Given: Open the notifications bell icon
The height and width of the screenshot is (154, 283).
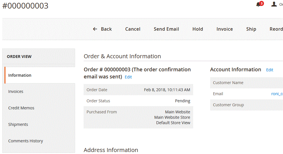Looking at the screenshot, I should point(258,5).
